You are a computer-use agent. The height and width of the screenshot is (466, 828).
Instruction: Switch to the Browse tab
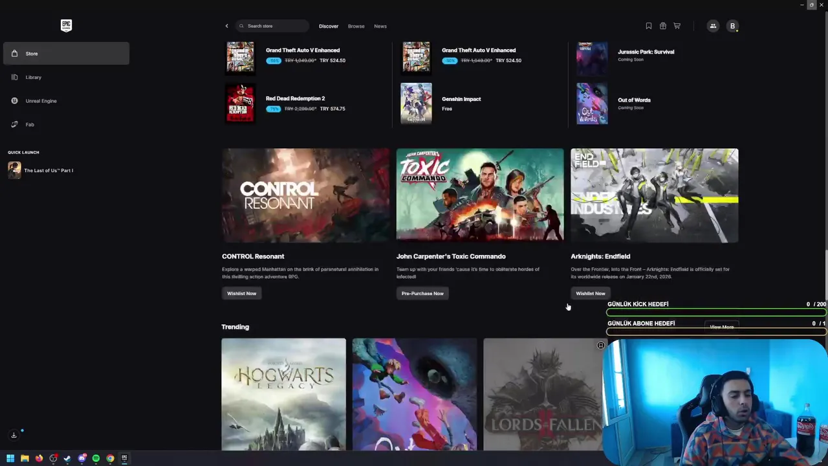point(356,26)
